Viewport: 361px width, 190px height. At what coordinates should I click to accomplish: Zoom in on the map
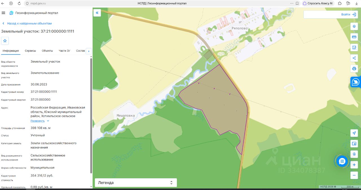pos(354,165)
